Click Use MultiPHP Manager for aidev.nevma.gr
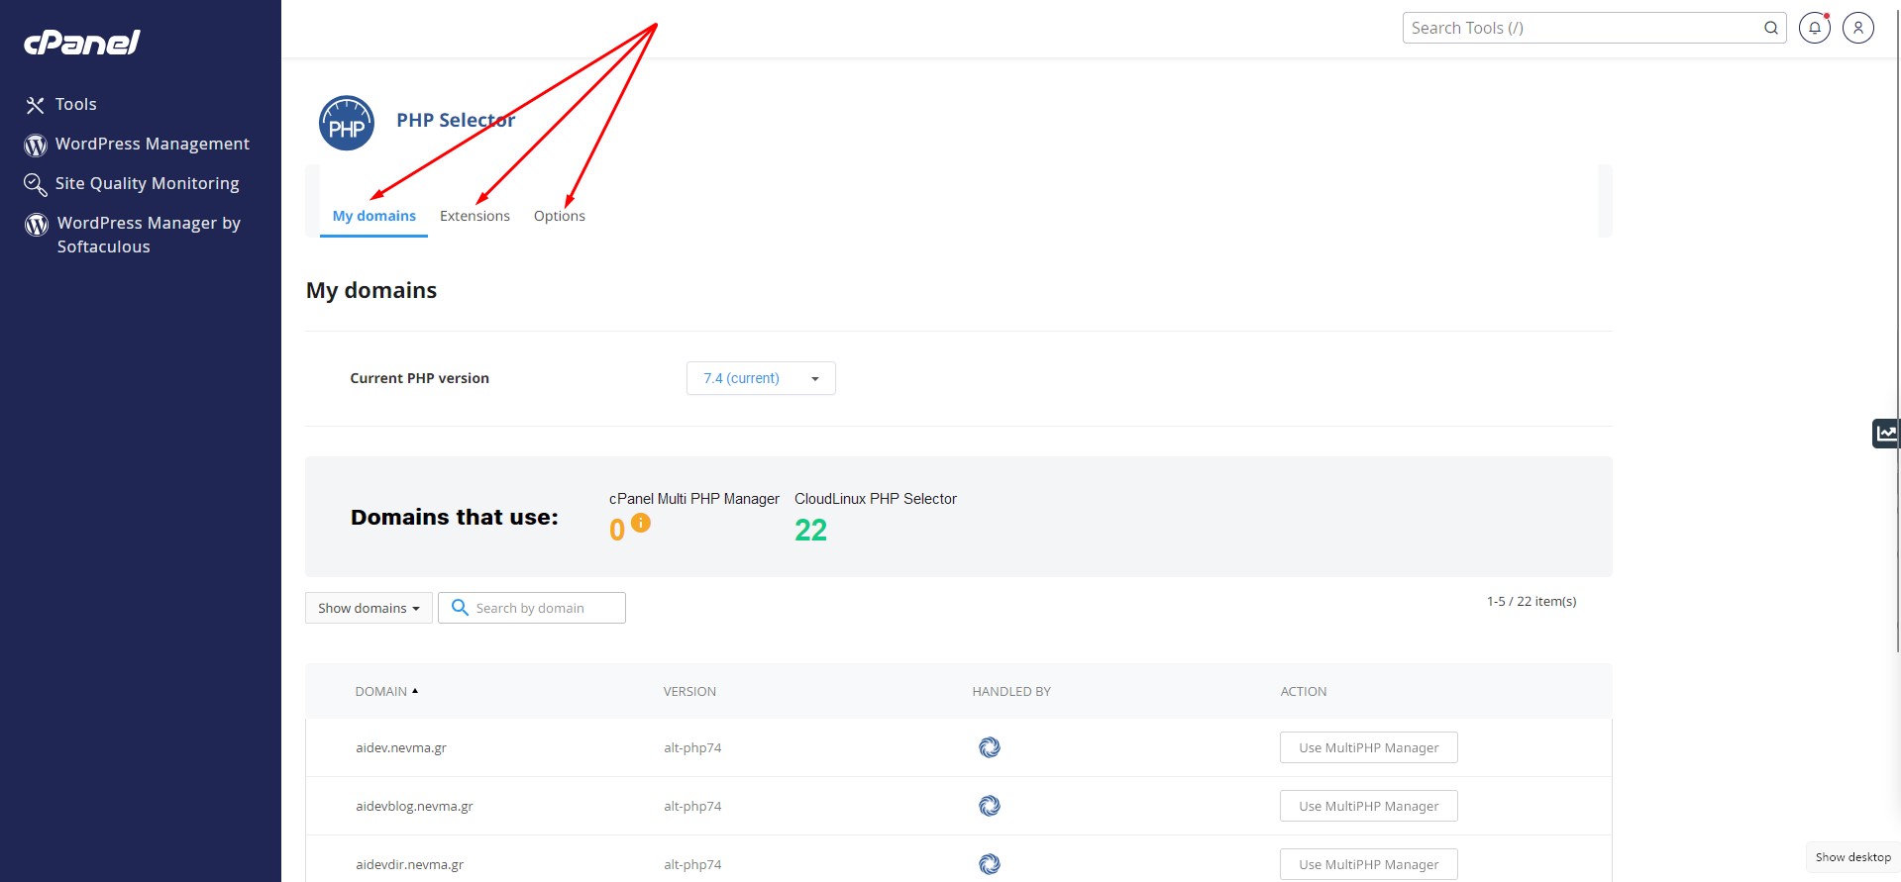The image size is (1901, 882). tap(1368, 747)
